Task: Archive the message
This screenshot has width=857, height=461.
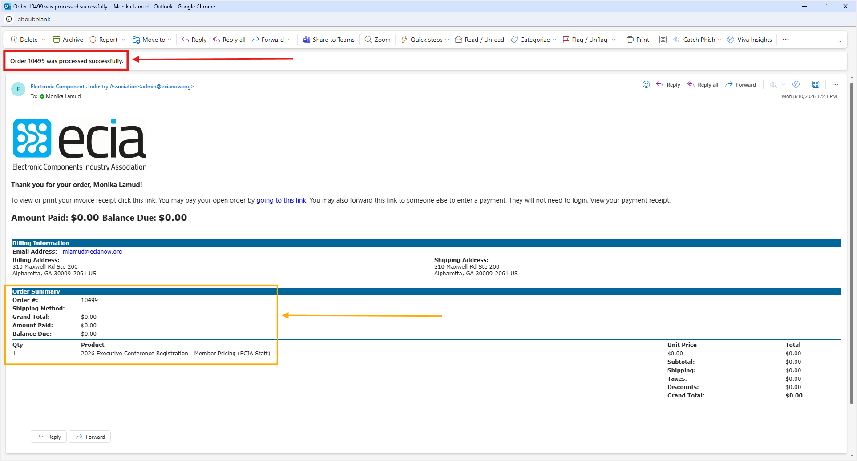Action: click(68, 40)
